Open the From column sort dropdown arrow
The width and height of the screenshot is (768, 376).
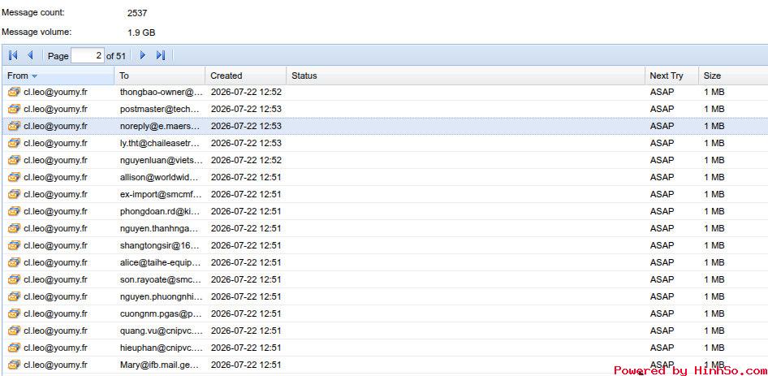[34, 76]
